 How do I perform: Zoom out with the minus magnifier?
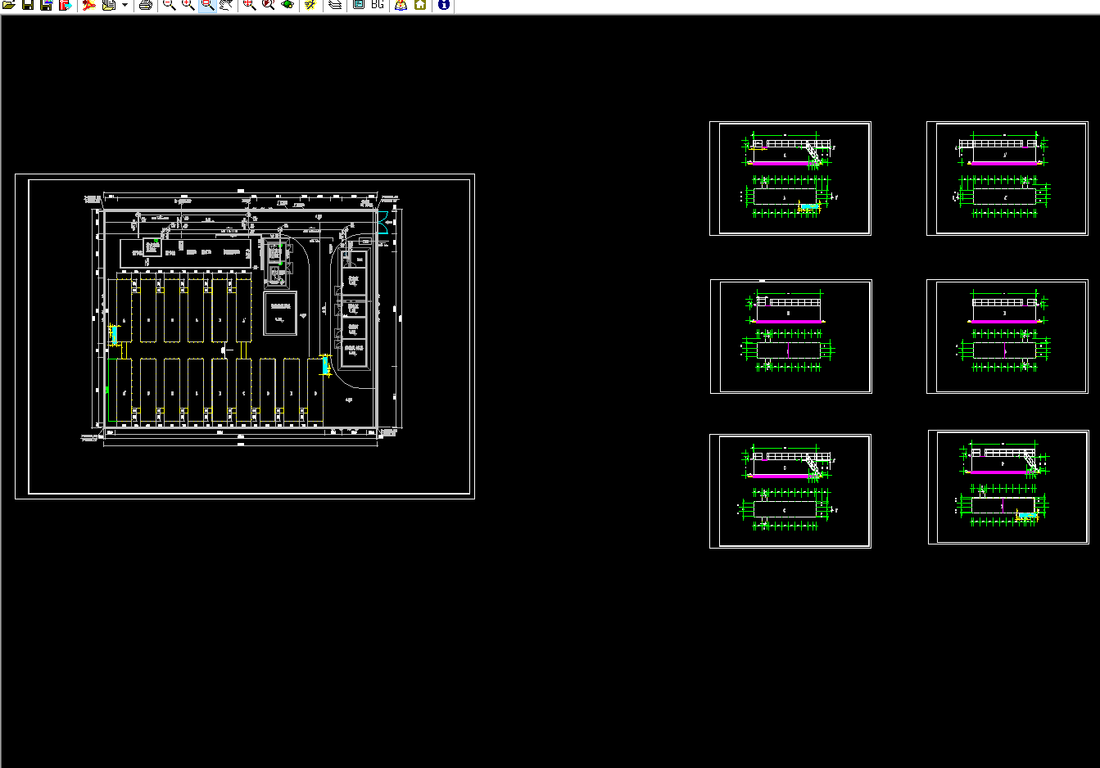[x=169, y=5]
